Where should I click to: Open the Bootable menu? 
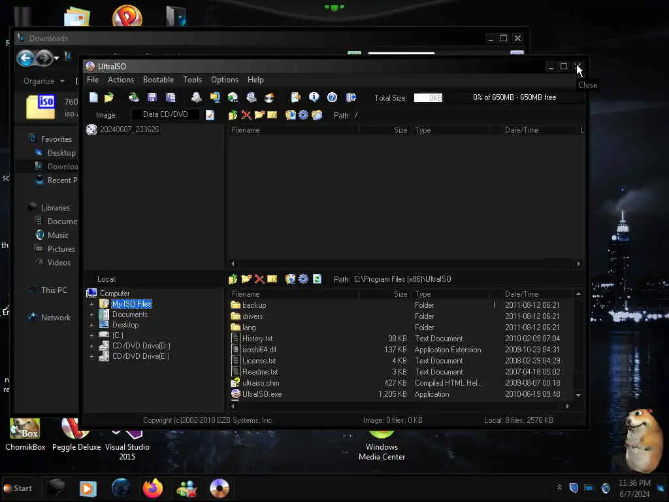158,80
